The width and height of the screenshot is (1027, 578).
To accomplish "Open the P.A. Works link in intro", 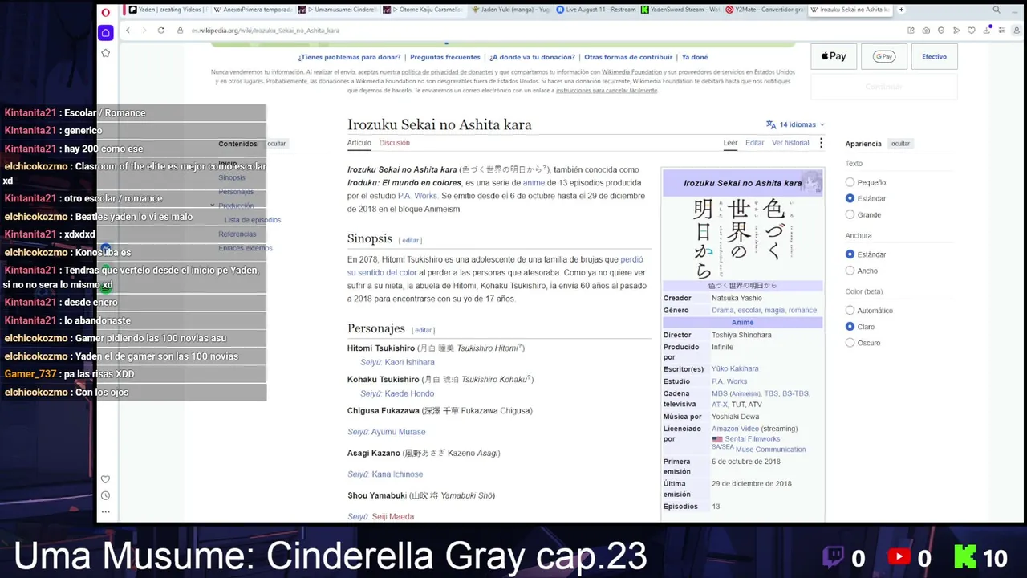I will point(417,196).
